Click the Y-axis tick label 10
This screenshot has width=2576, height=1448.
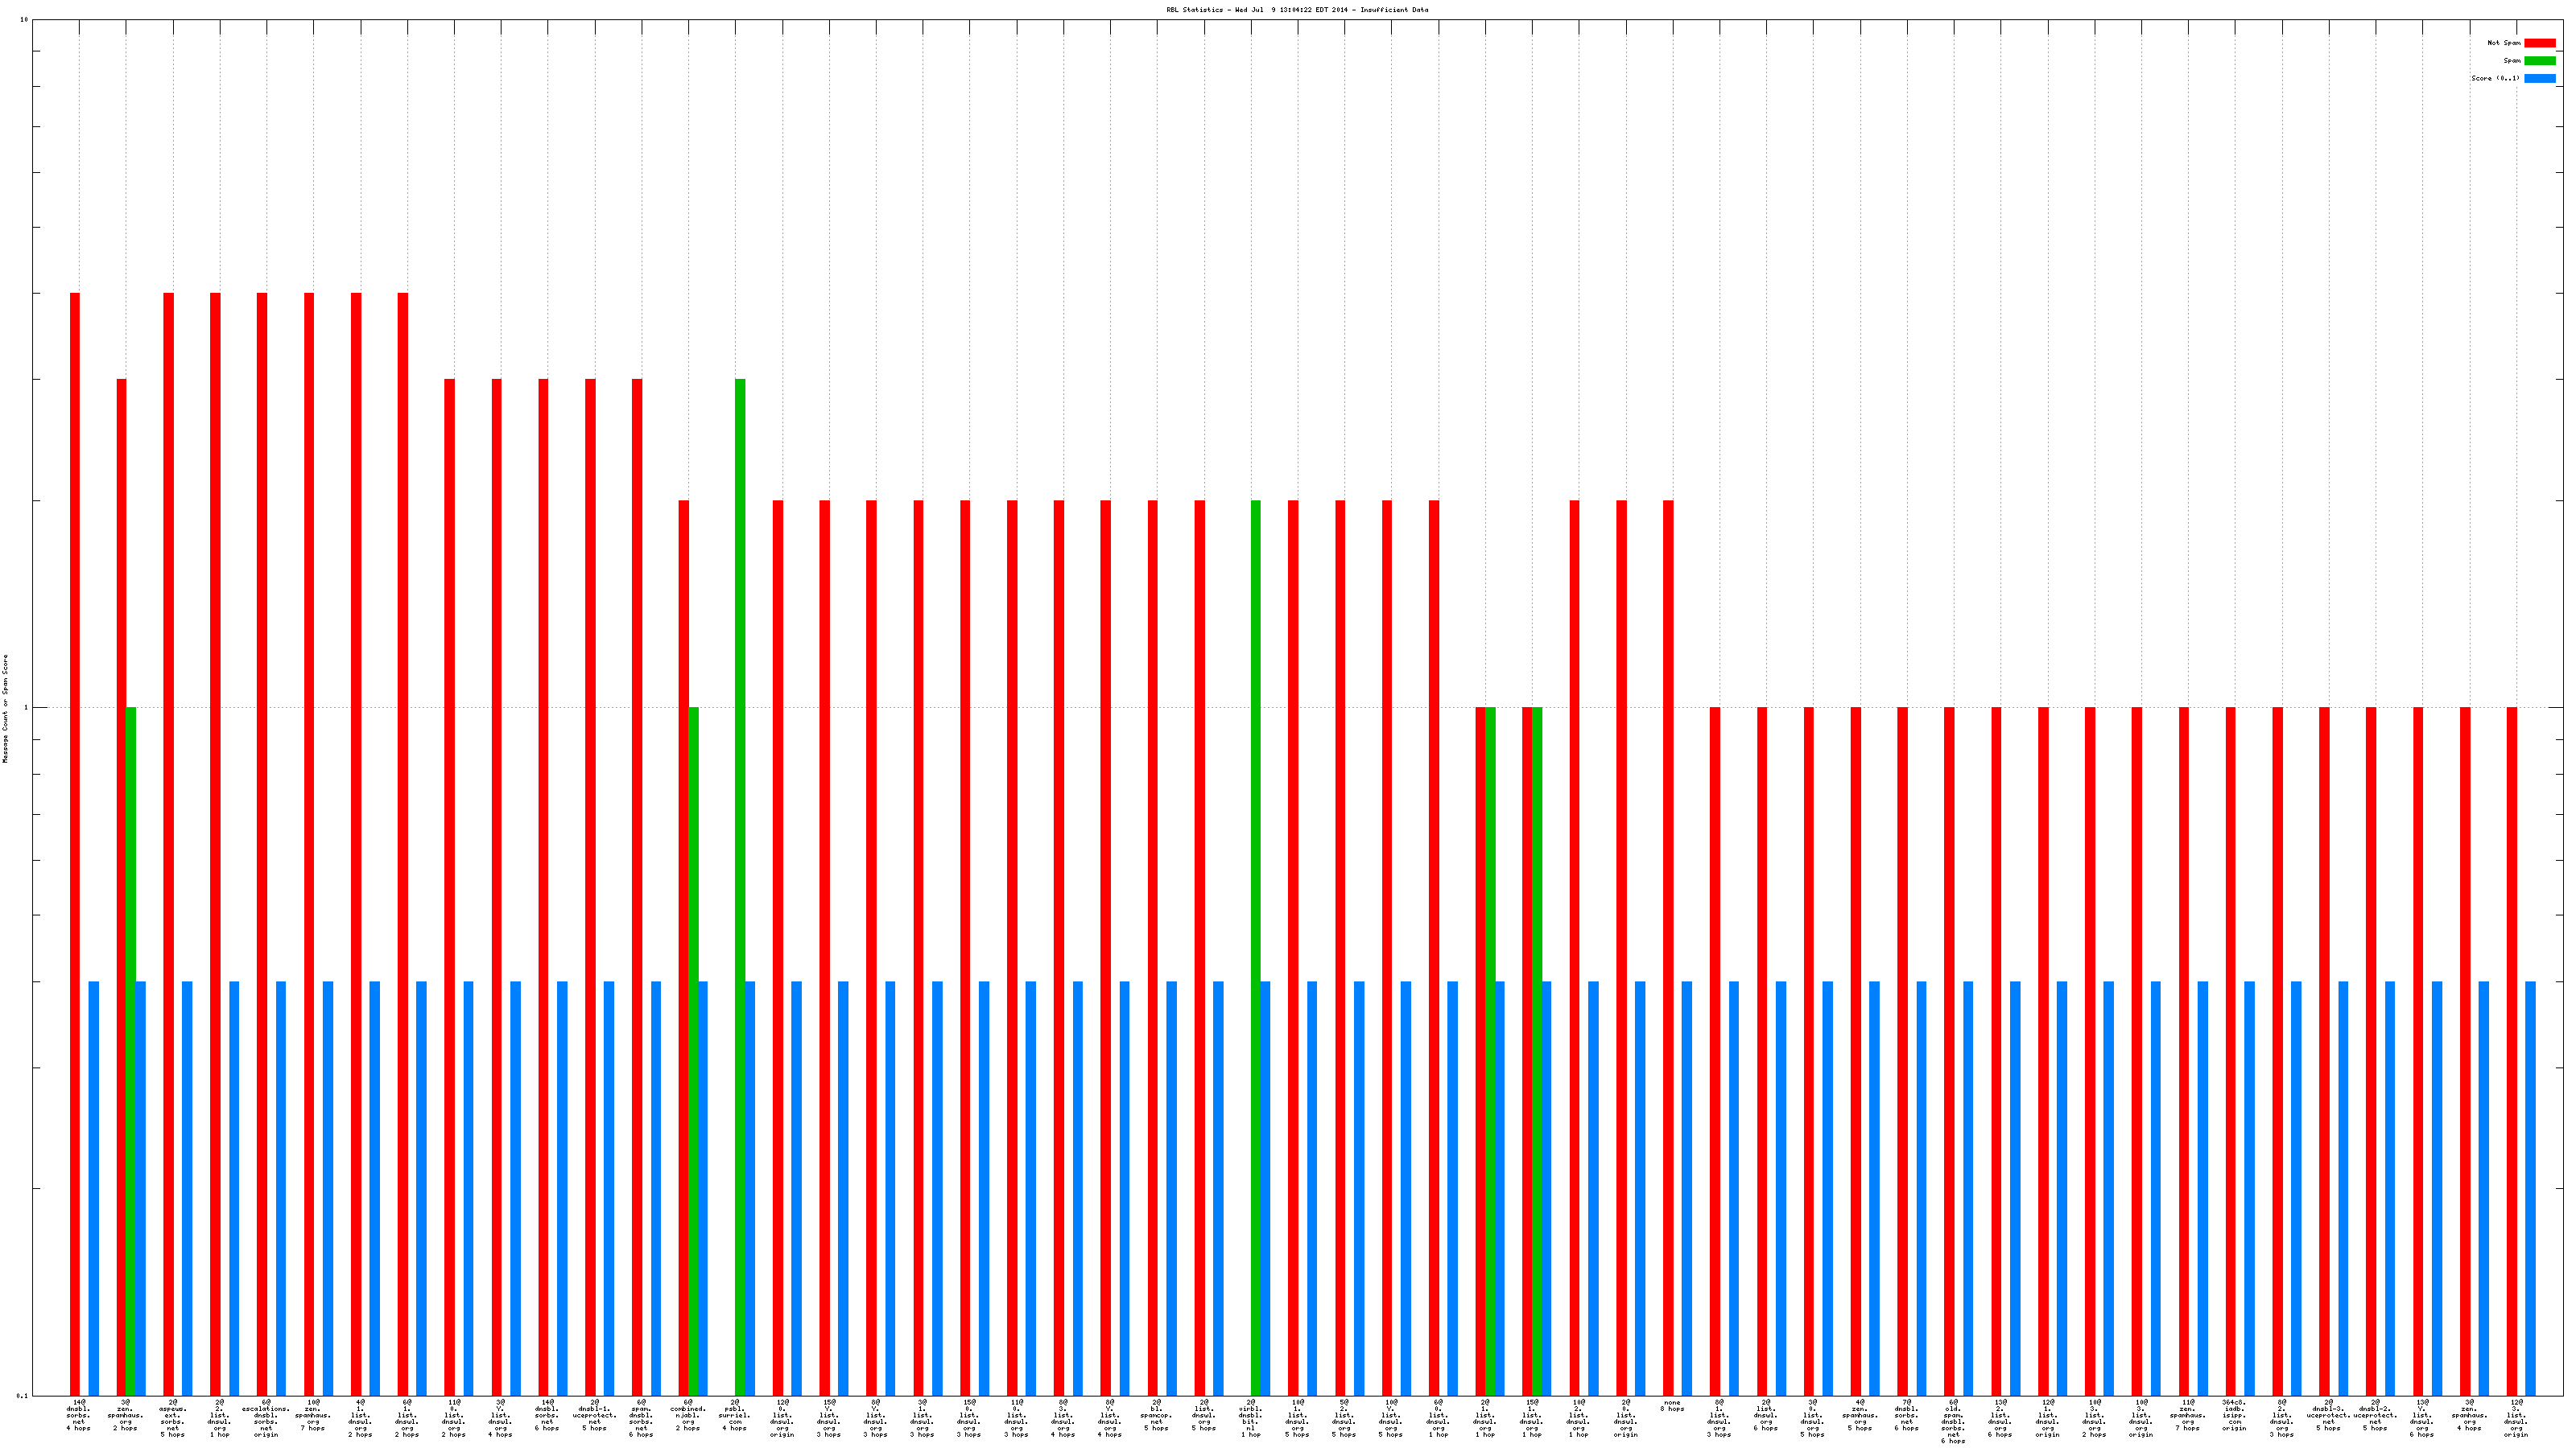pos(24,20)
